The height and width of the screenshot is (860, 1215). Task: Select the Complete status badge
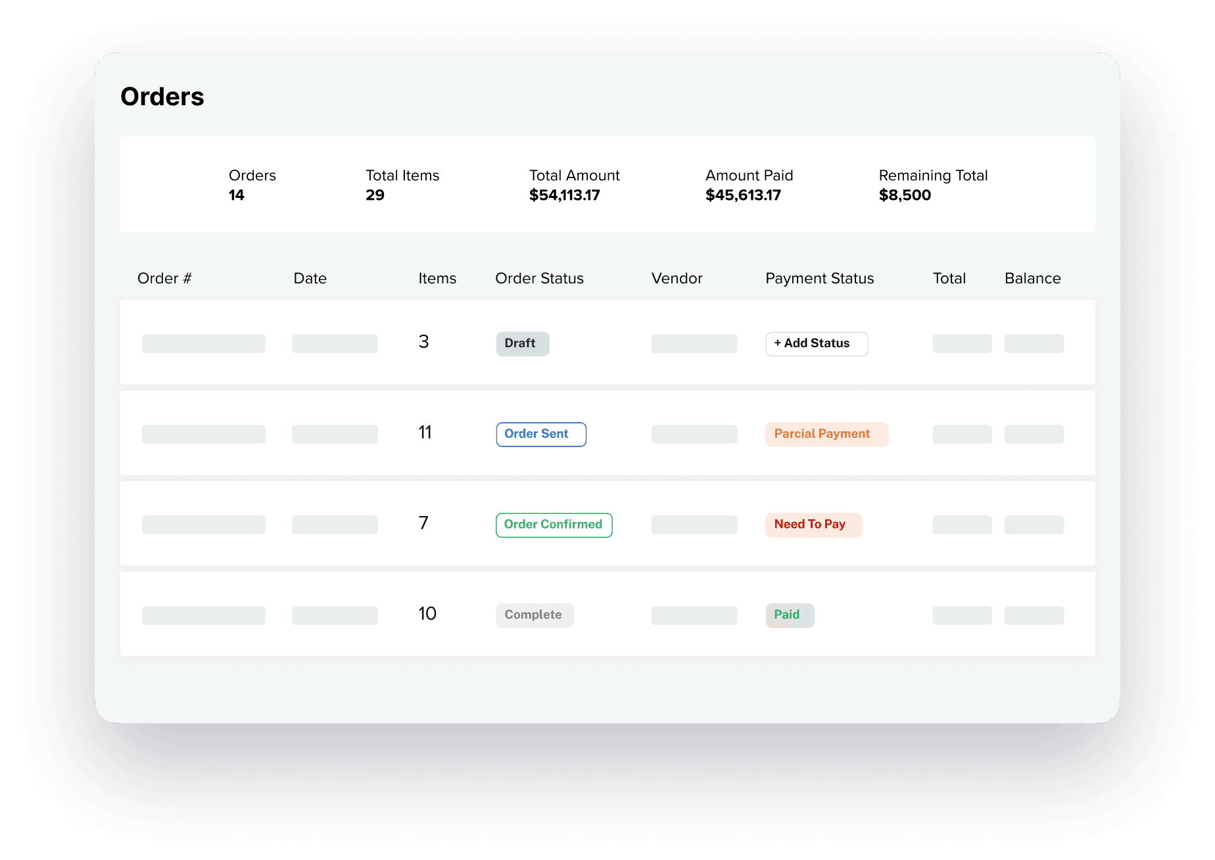click(534, 615)
